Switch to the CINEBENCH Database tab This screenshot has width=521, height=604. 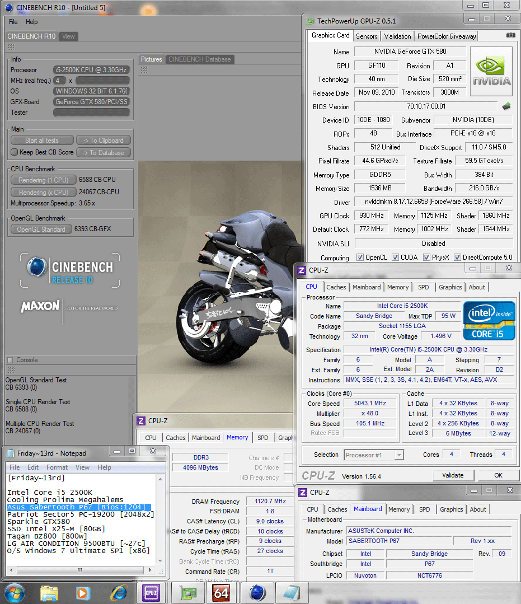(199, 59)
